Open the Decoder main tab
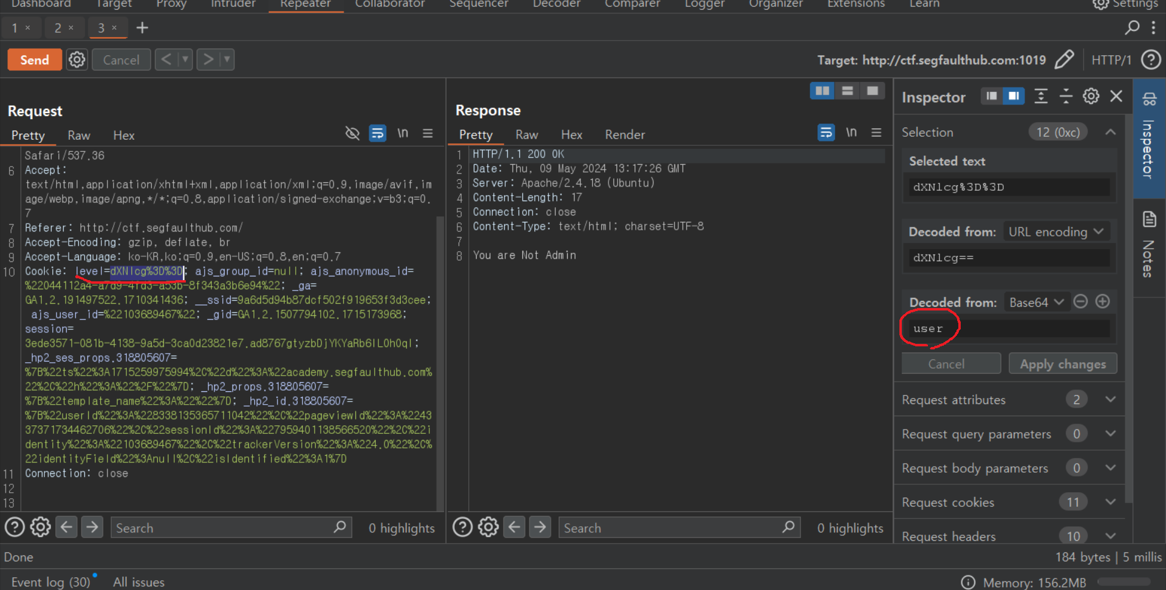This screenshot has height=590, width=1166. [x=556, y=4]
